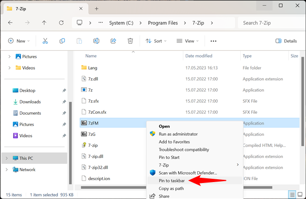This screenshot has width=306, height=199.
Task: Sort by the Size column header
Action: [x=294, y=56]
